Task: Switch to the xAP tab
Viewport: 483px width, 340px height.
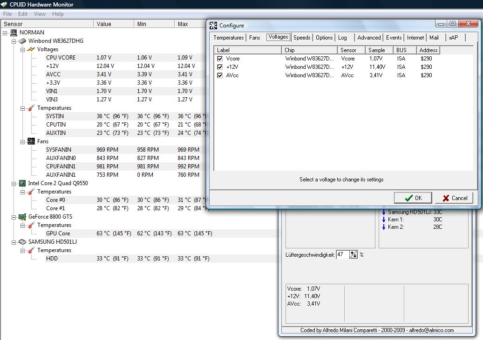Action: [454, 38]
